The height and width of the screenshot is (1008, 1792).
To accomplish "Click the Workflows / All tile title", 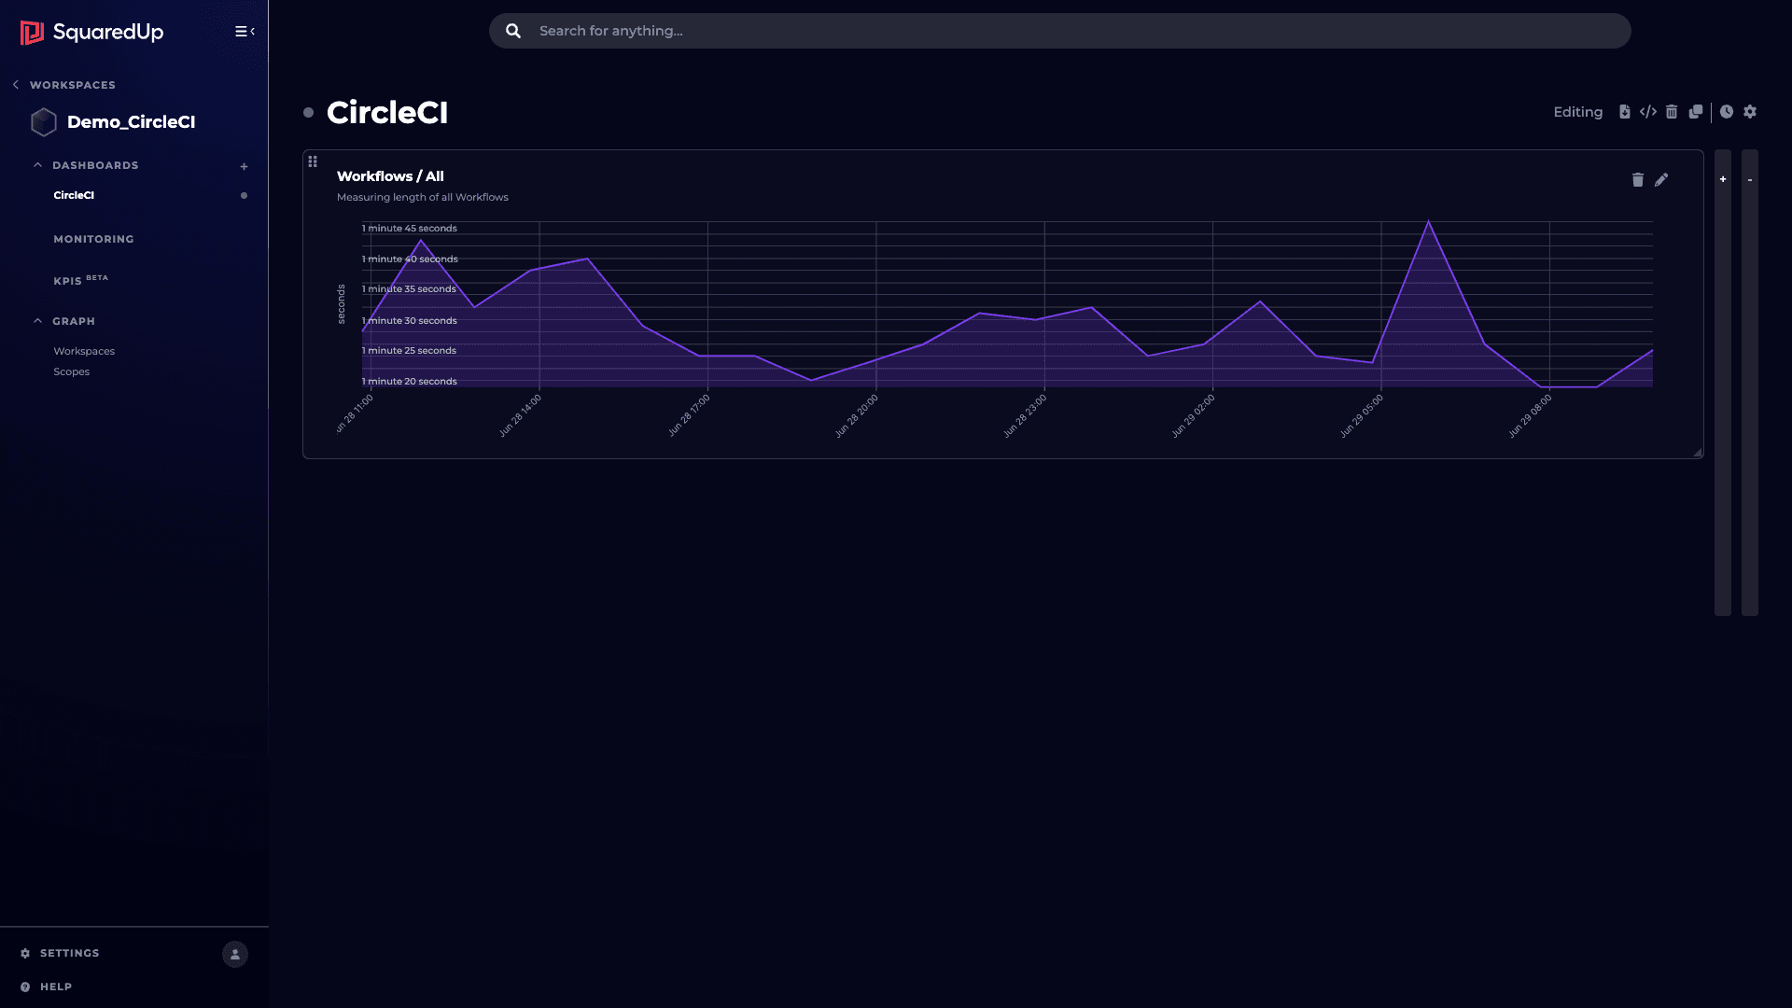I will (390, 176).
